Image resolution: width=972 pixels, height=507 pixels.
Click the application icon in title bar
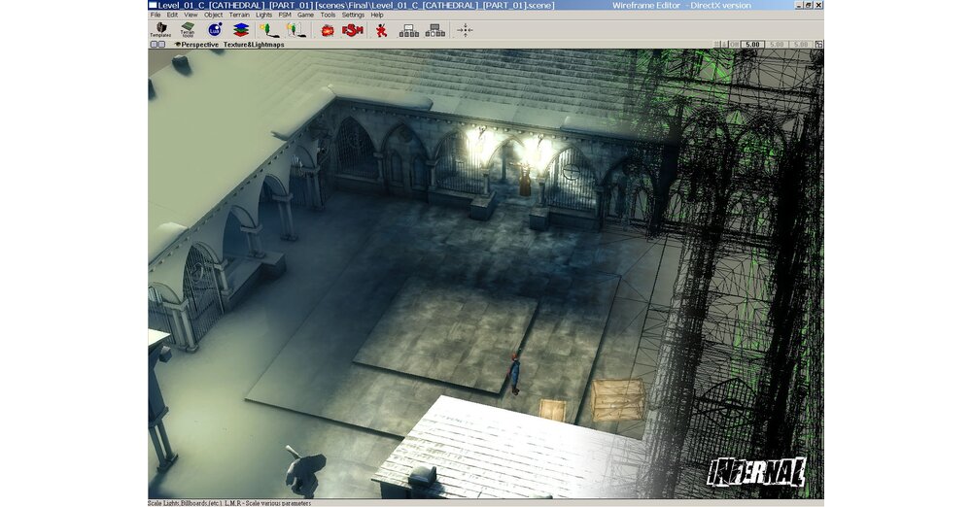(153, 5)
